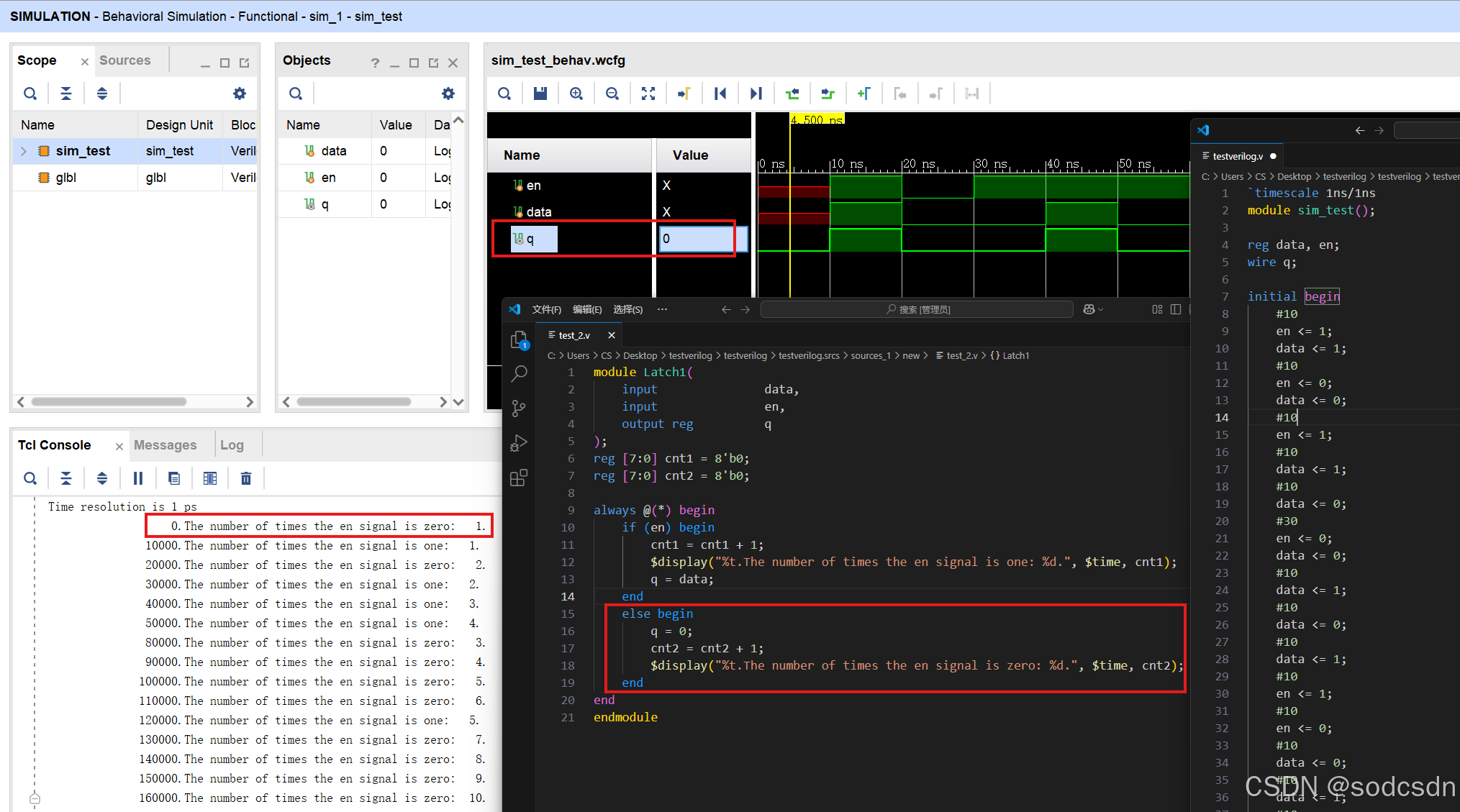Zoom fit the waveform view
Viewport: 1460px width, 812px height.
point(648,93)
